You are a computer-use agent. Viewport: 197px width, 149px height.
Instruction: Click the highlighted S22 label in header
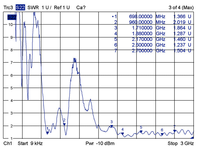[20, 7]
